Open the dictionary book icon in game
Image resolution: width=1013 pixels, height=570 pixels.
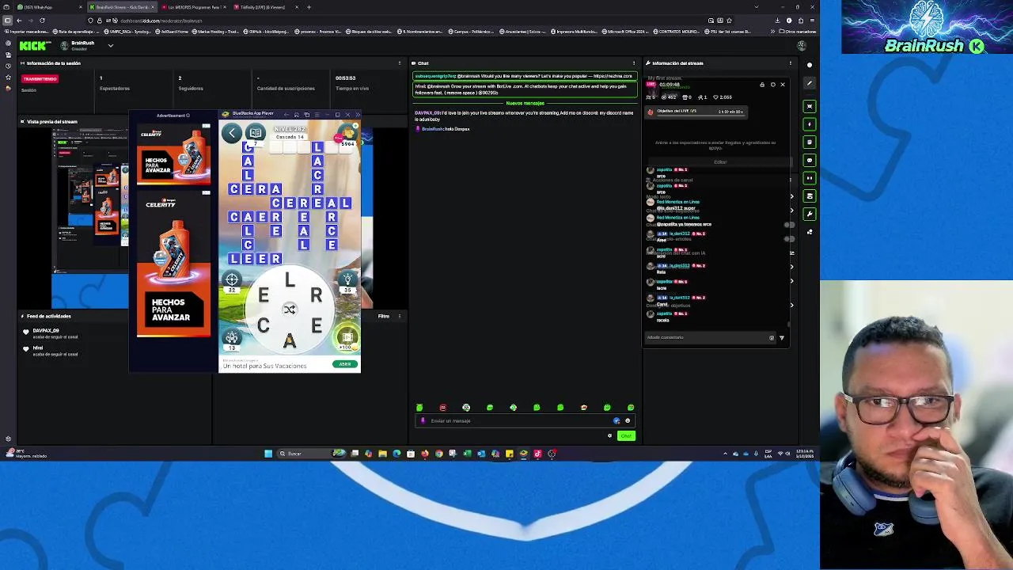[x=255, y=132]
